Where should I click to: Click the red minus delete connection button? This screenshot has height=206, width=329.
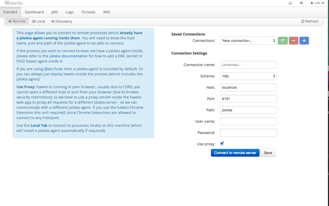click(x=294, y=41)
